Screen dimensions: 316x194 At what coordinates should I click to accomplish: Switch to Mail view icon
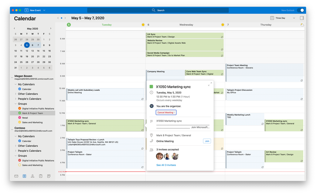pyautogui.click(x=16, y=176)
